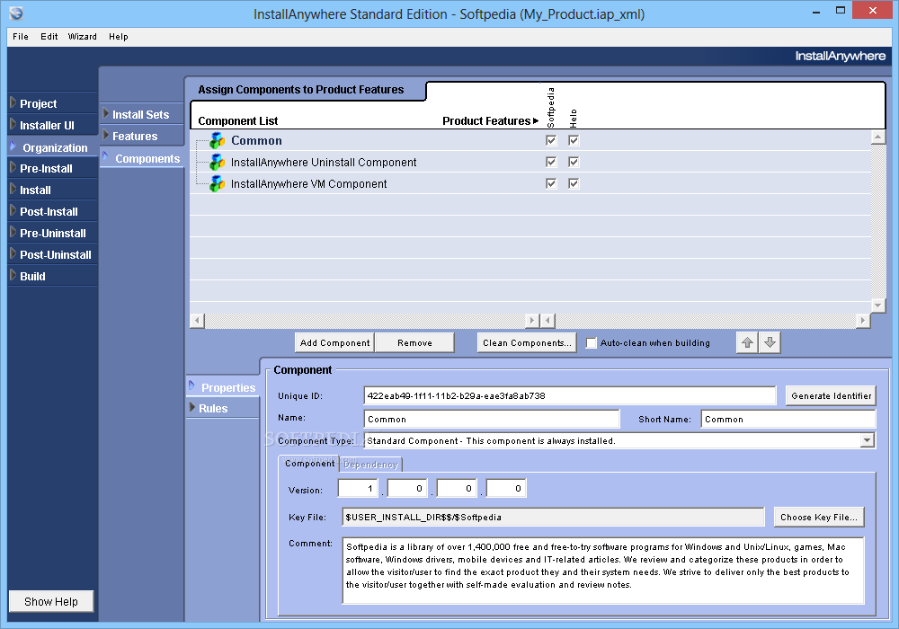The height and width of the screenshot is (629, 899).
Task: Expand the Post-Install section
Action: click(x=52, y=211)
